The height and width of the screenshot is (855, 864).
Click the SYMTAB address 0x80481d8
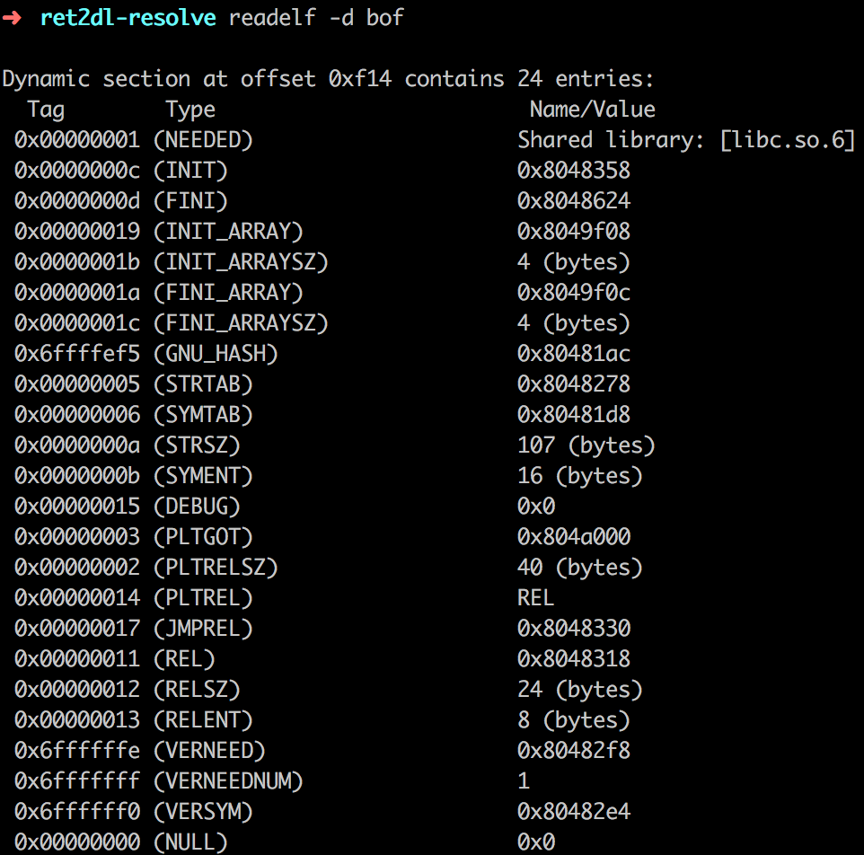(574, 415)
